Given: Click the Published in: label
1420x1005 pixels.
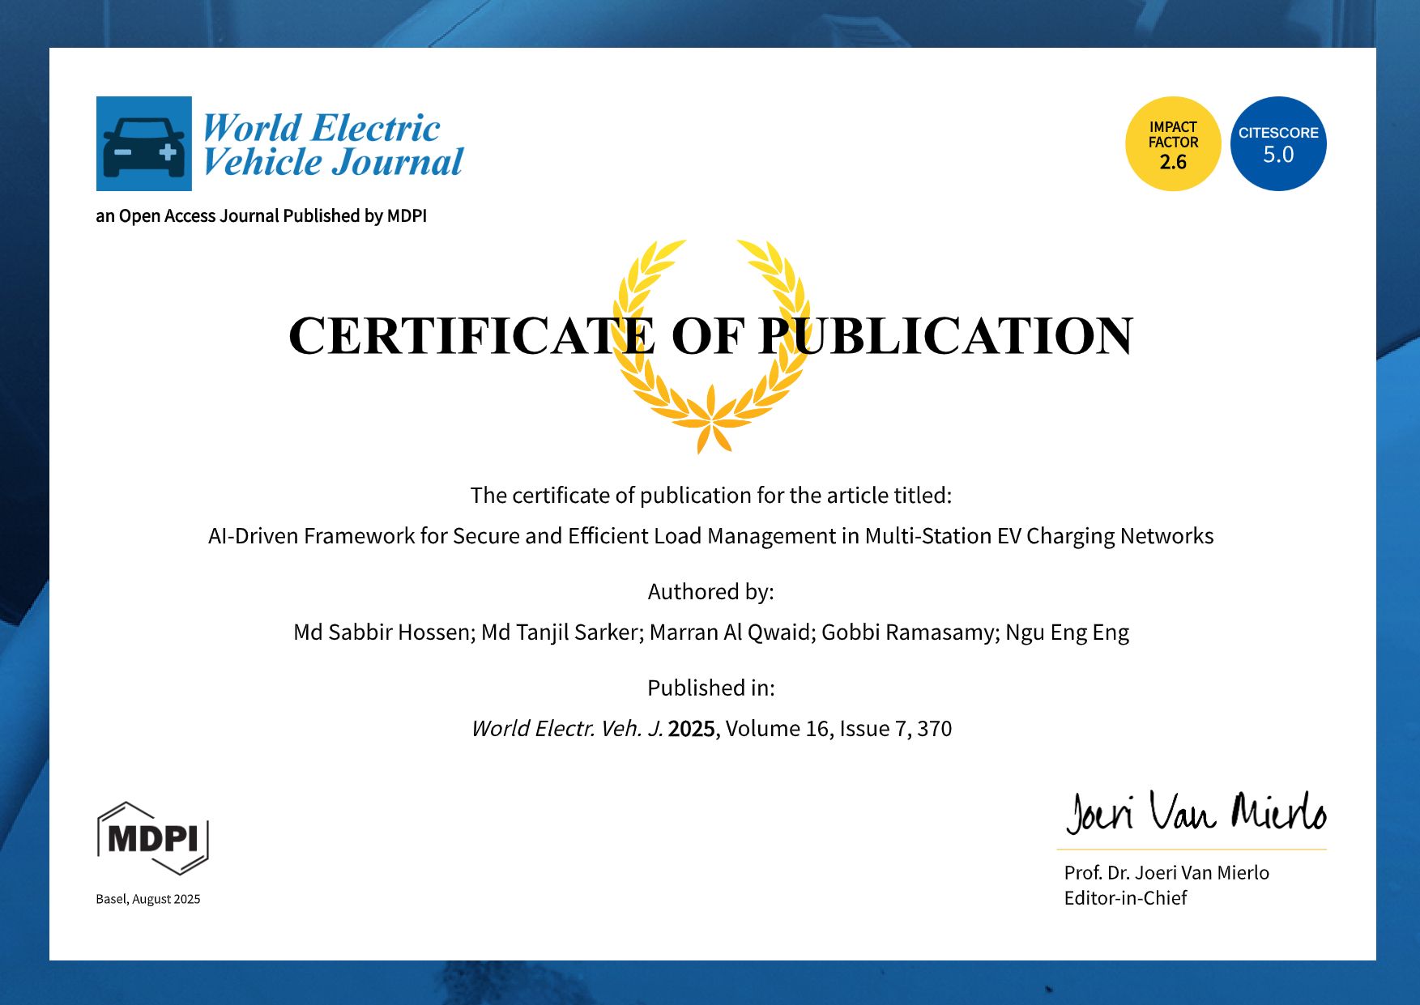Looking at the screenshot, I should click(710, 688).
